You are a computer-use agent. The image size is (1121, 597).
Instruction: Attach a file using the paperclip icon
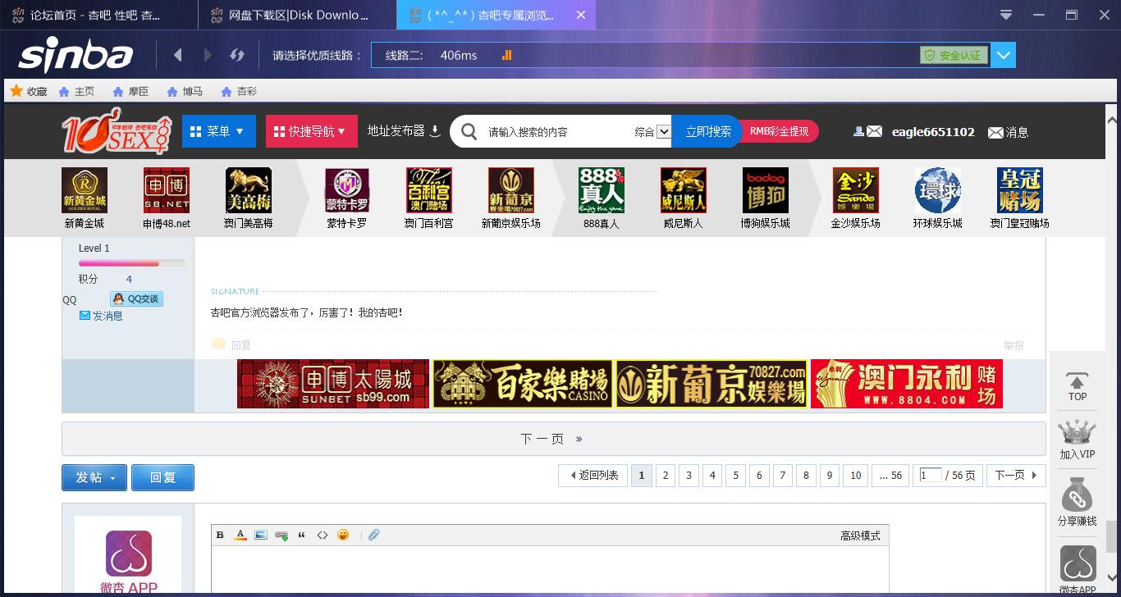[374, 535]
